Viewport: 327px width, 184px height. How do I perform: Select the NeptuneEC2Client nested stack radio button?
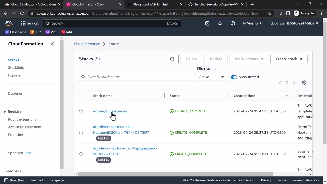81,133
